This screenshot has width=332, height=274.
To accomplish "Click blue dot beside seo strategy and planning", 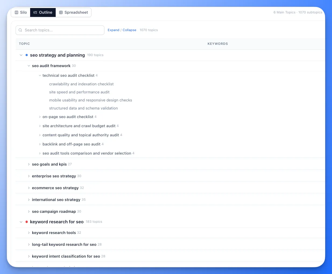I will pos(27,55).
